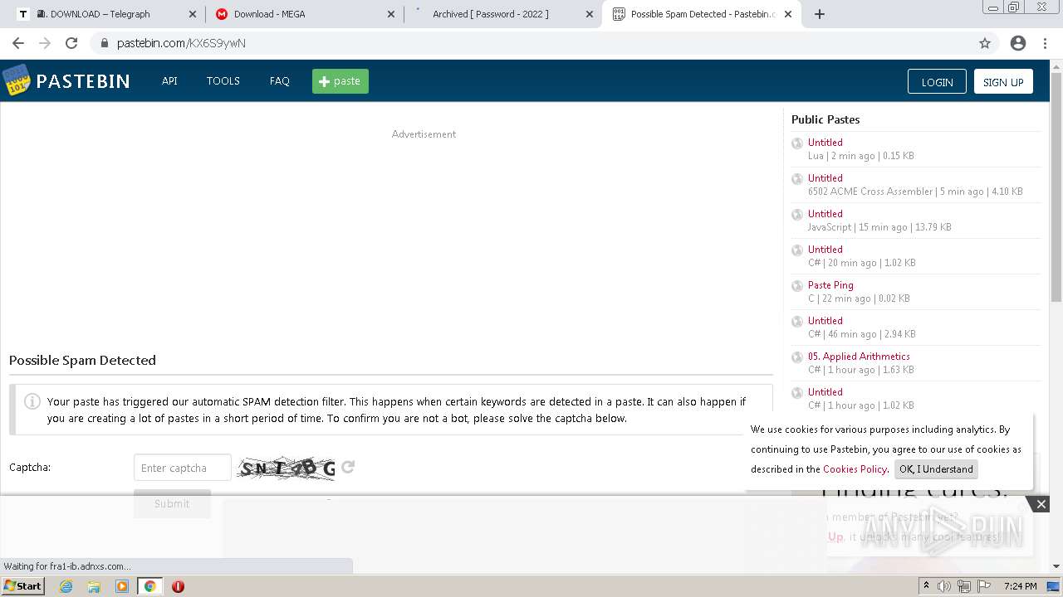Open the Untitled C# paste from 20 min ago
Screen dimensions: 1063x597
825,250
